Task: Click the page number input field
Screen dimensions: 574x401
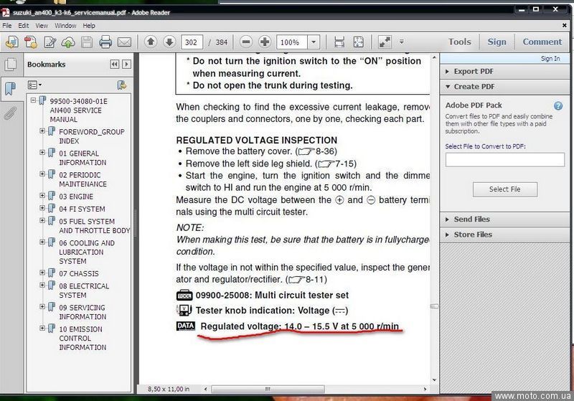Action: click(192, 42)
